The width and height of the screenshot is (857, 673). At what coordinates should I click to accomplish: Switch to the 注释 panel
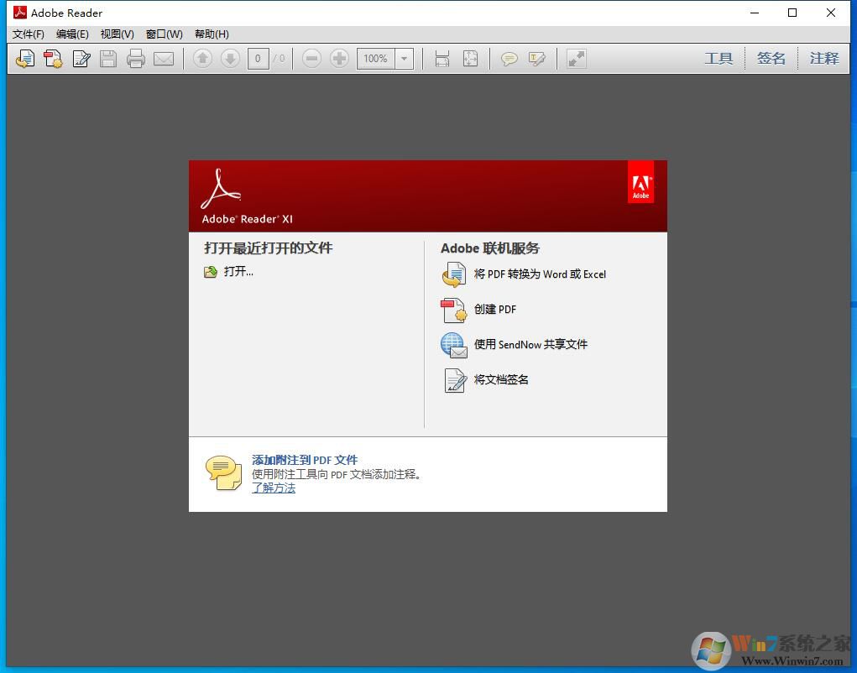pos(823,58)
